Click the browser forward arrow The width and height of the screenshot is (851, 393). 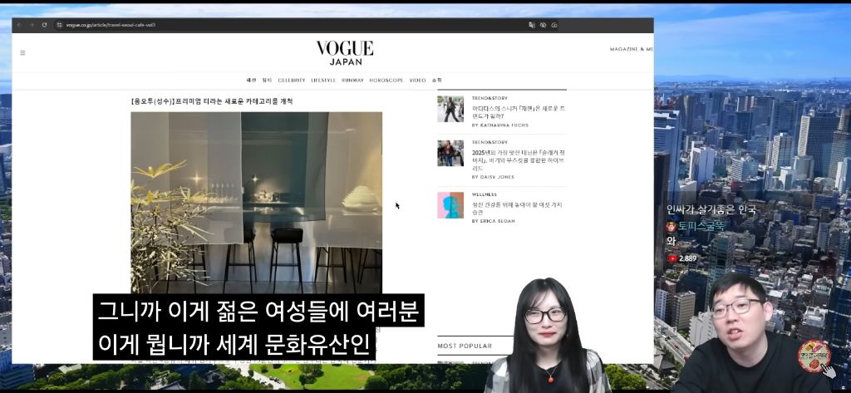(x=32, y=25)
